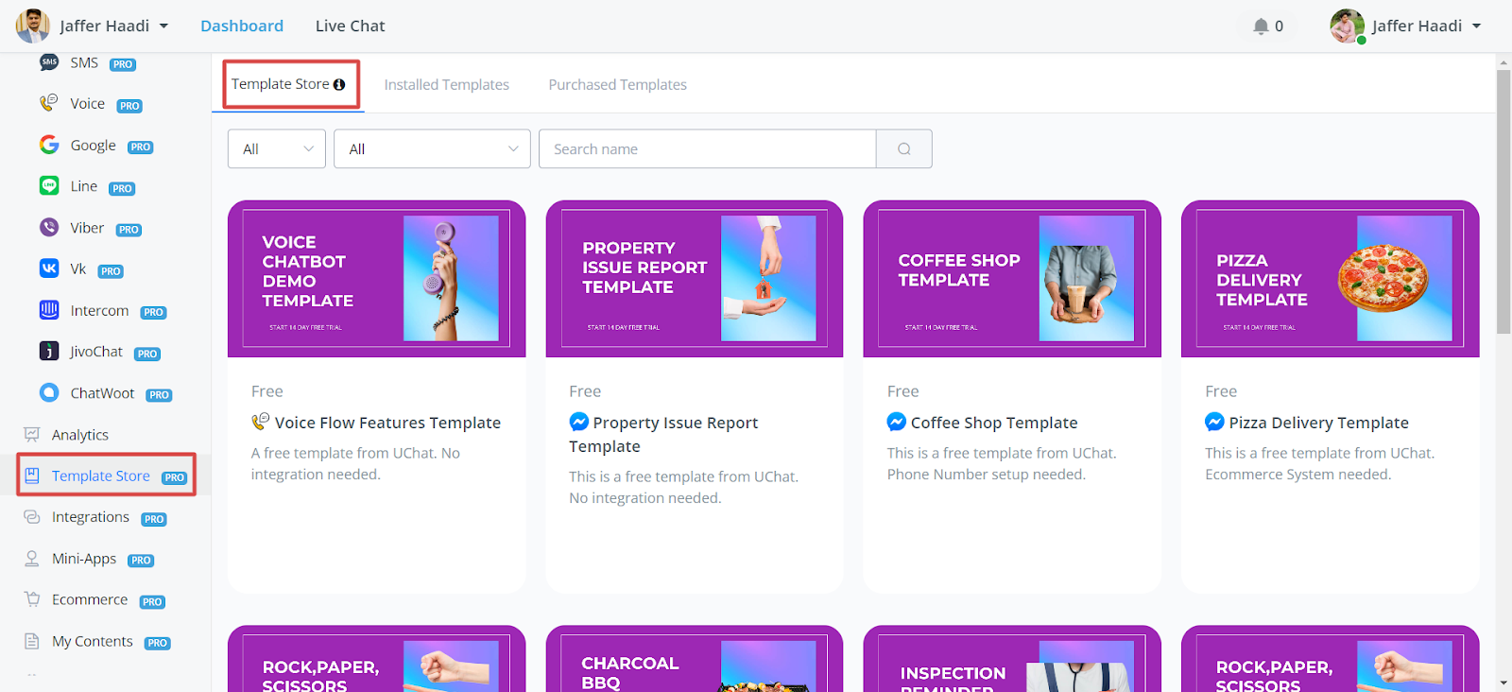Click the My Contents document icon
This screenshot has height=692, width=1512.
point(32,641)
